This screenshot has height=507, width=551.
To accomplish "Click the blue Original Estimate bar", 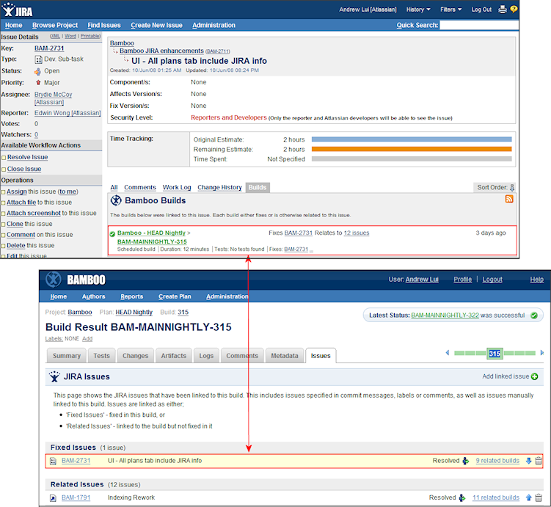I will tap(412, 139).
